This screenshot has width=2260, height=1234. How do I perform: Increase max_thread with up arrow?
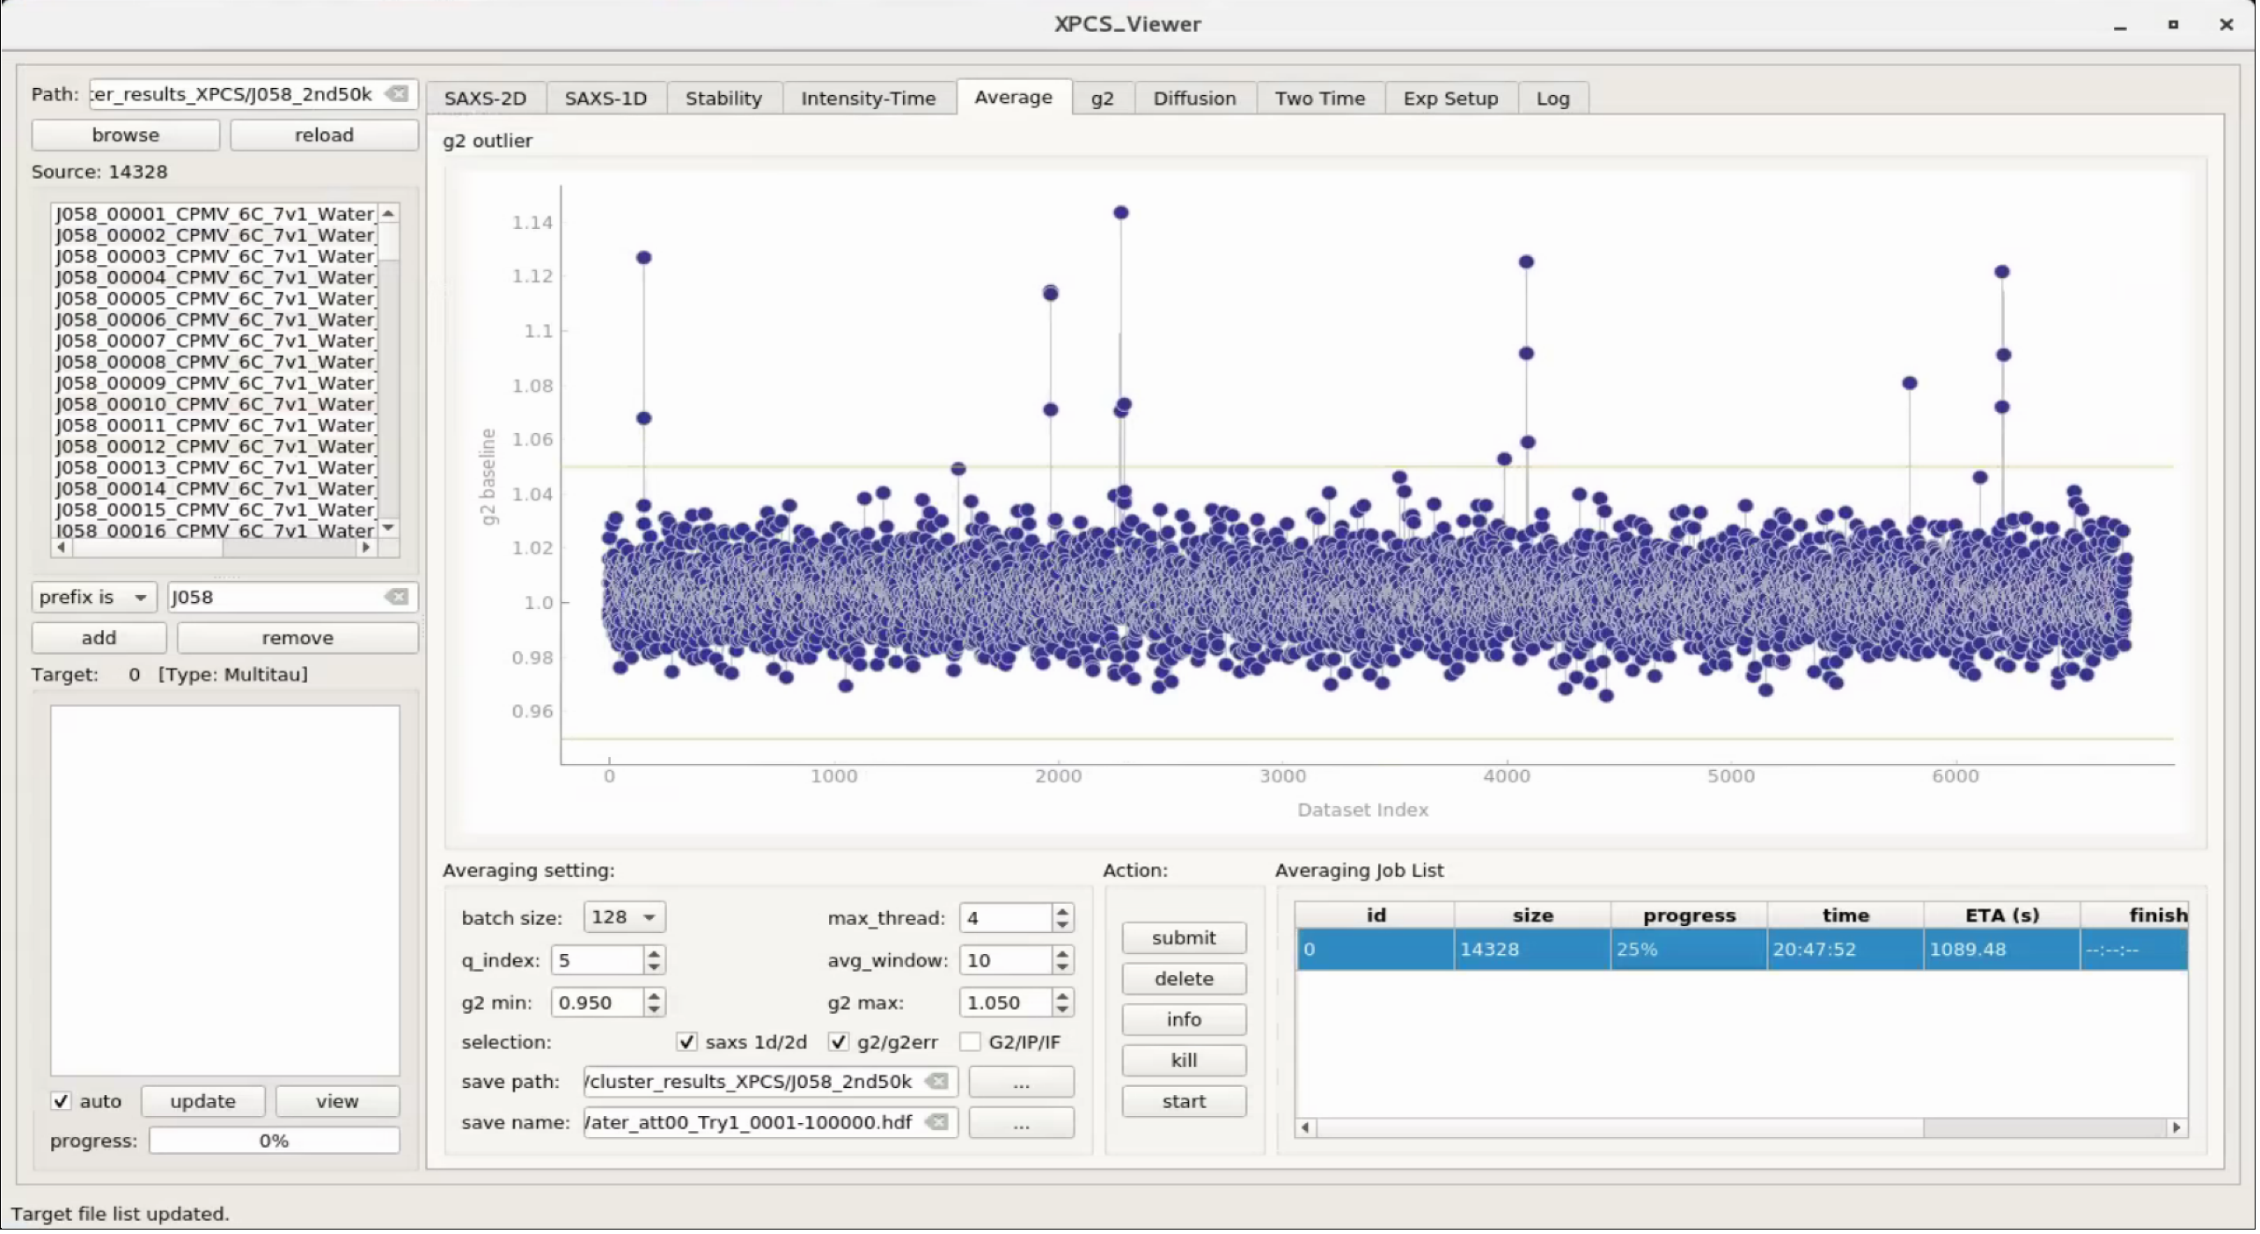point(1064,912)
